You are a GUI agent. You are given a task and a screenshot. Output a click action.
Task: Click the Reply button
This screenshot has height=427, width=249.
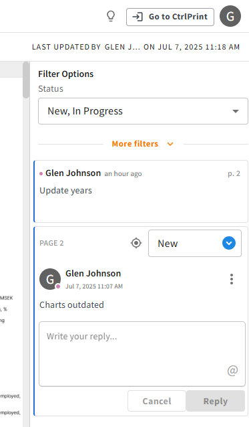pos(216,401)
